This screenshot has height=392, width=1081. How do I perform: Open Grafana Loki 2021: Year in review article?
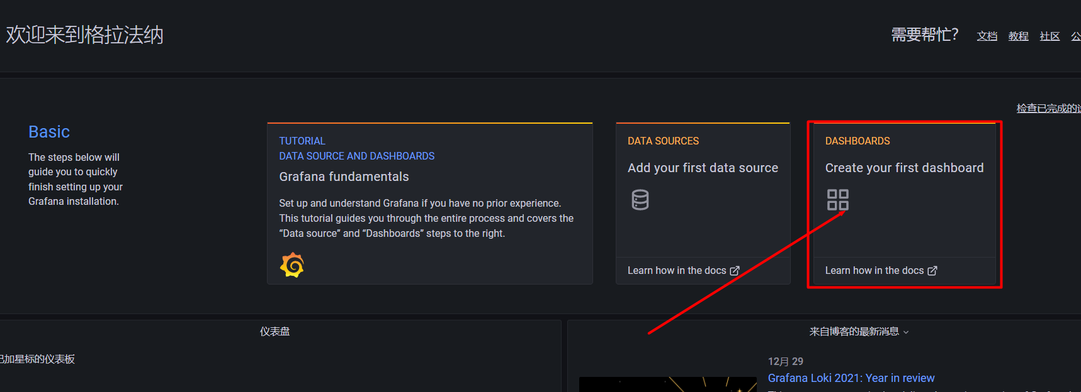[x=851, y=378]
